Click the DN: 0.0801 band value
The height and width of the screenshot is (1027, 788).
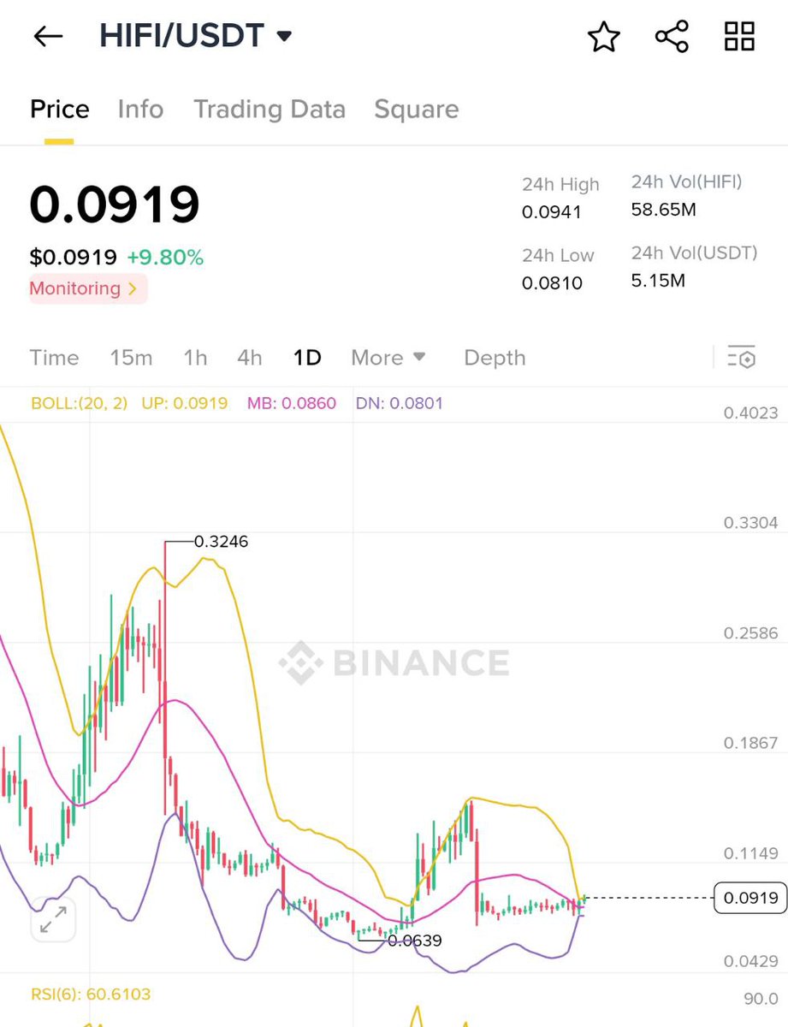tap(400, 403)
